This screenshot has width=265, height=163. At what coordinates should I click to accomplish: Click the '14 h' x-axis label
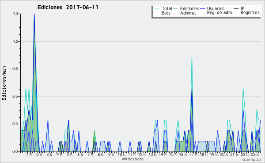coord(163,154)
